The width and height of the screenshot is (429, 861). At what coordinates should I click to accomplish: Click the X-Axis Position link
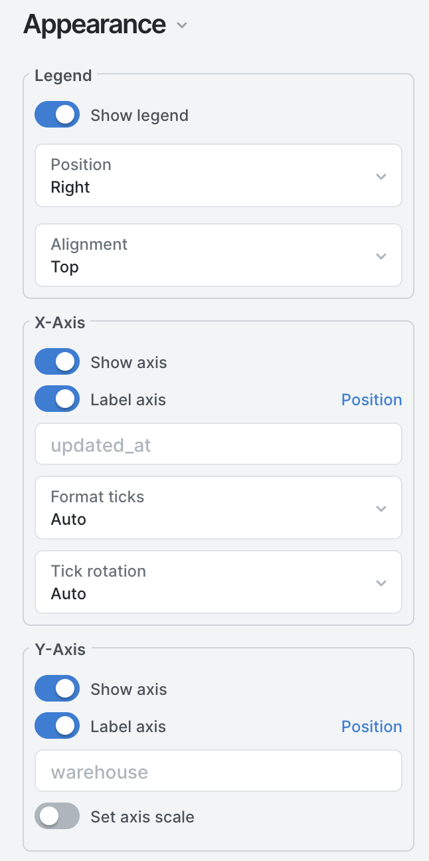tap(371, 399)
